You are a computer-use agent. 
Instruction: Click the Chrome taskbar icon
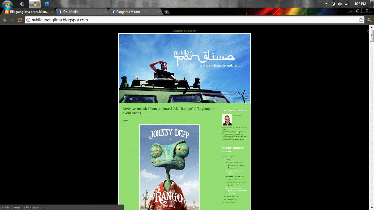tap(35, 4)
